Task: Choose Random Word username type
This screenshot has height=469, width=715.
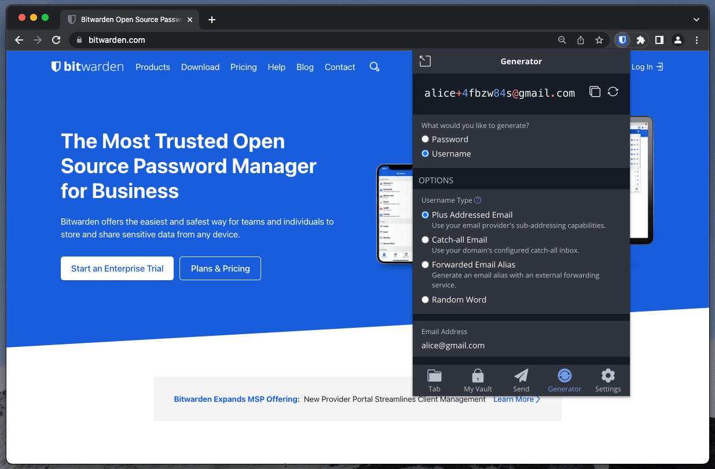Action: (x=426, y=299)
